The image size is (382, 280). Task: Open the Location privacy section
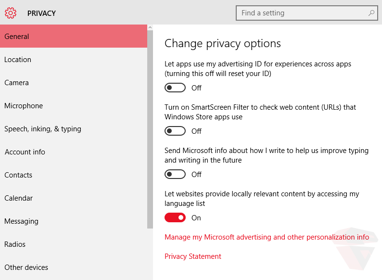[74, 60]
